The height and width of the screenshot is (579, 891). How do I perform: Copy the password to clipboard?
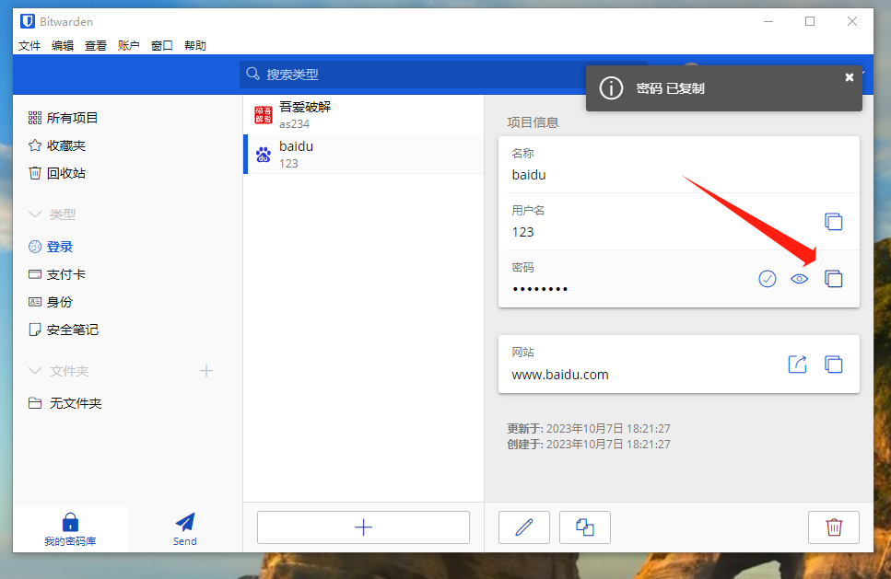pos(833,279)
